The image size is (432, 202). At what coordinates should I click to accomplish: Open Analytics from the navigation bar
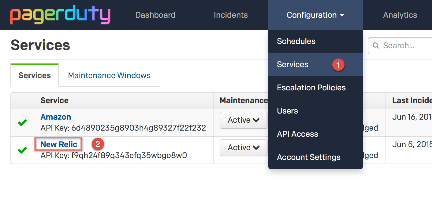pos(400,15)
